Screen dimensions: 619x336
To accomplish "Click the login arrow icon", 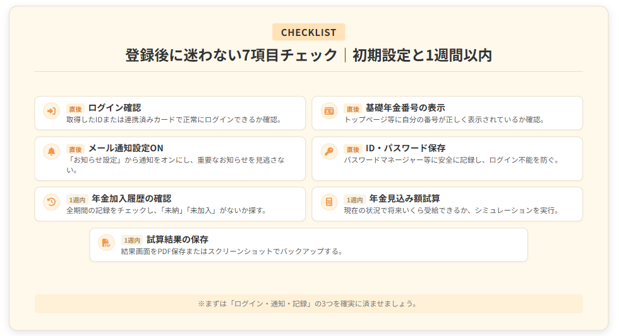I will point(51,111).
